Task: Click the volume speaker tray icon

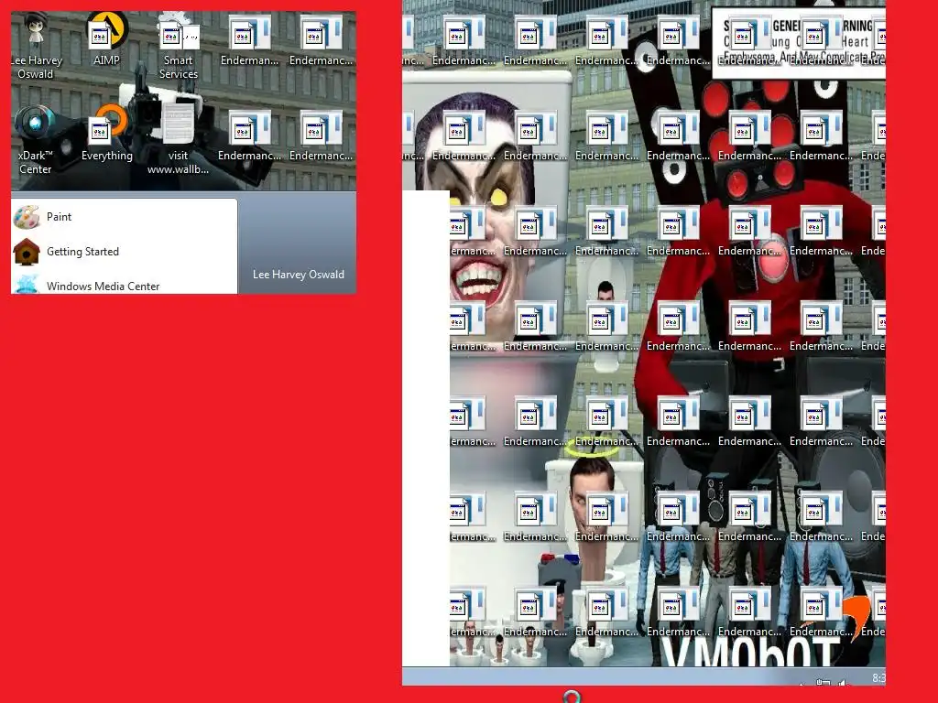Action: 844,682
